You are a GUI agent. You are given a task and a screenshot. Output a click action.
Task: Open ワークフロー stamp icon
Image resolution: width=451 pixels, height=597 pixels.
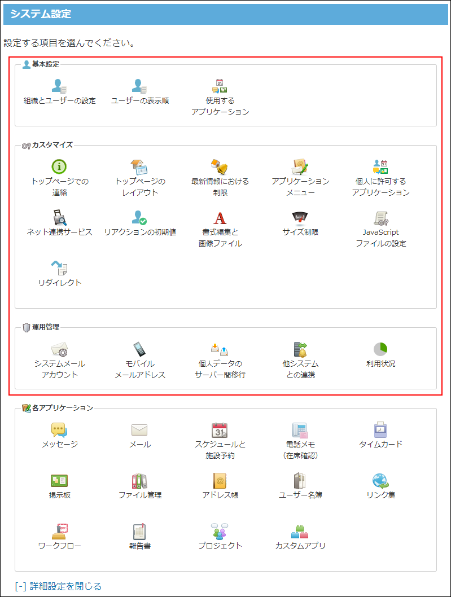click(59, 532)
